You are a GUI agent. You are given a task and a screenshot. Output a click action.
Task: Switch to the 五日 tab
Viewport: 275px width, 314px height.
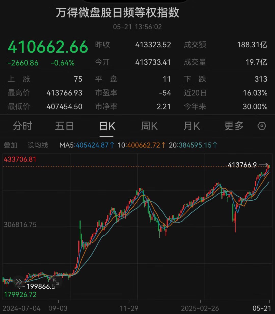click(65, 126)
